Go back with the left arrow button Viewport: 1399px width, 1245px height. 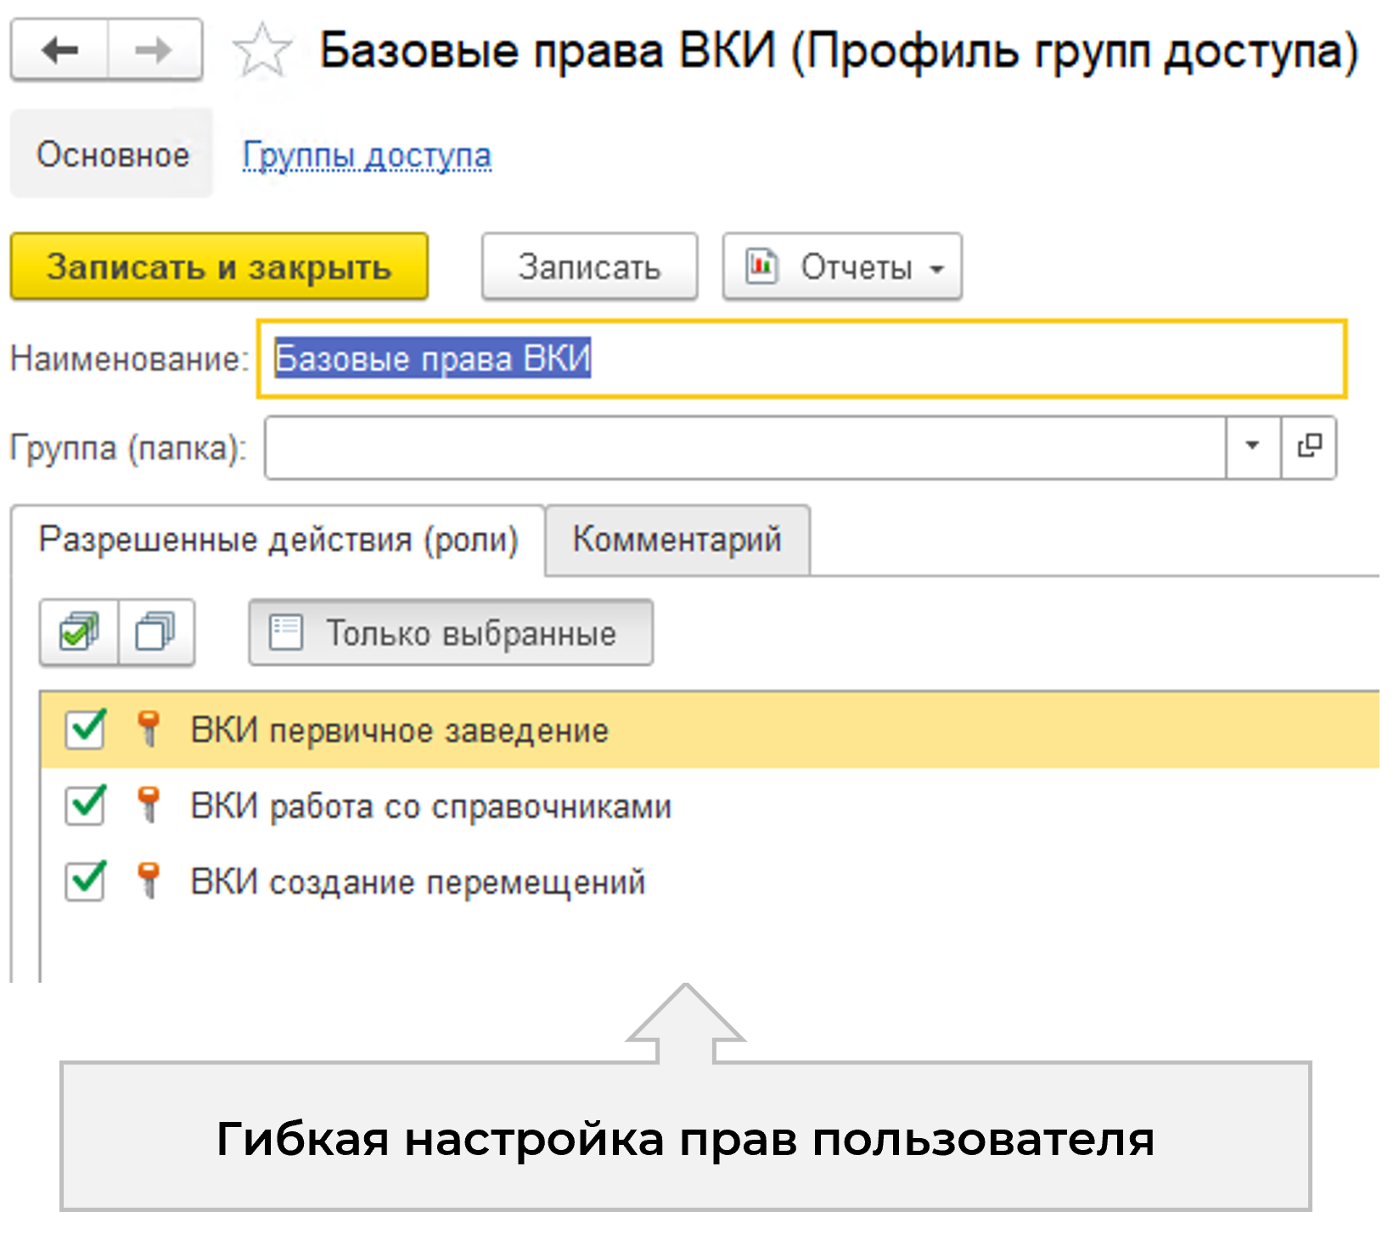point(59,50)
